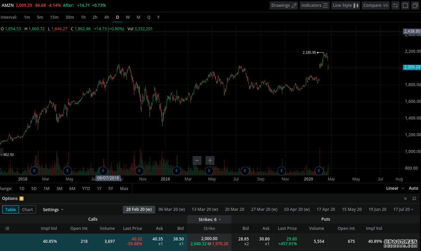Select the 1m interval
Viewport: 421px width, 251px height.
[x=27, y=17]
